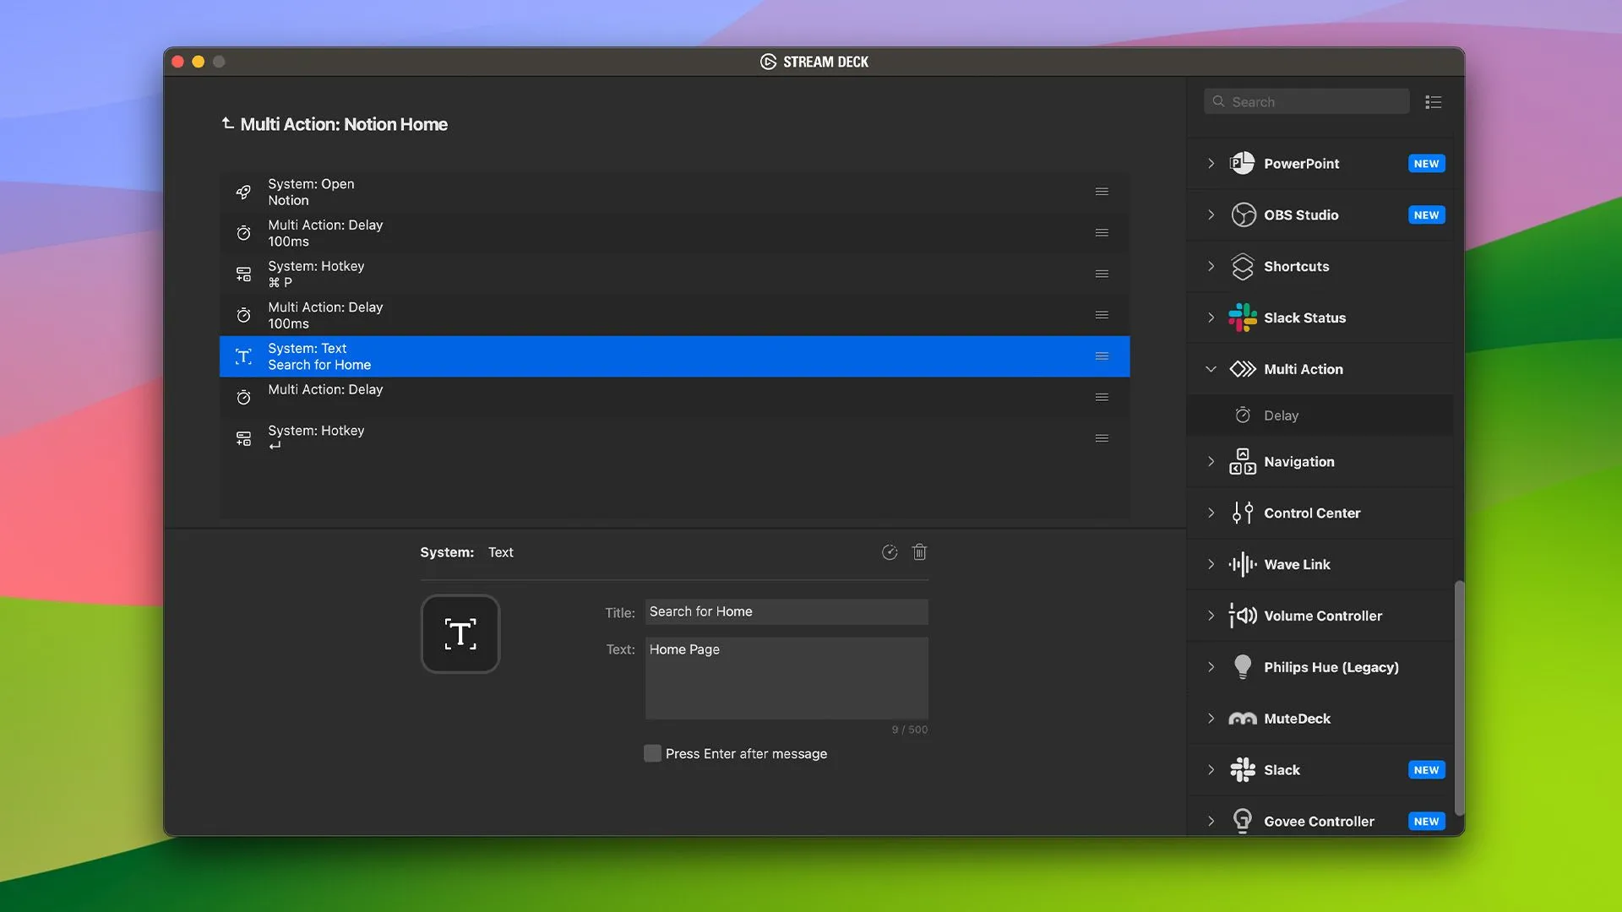Click the Text action key icon preview
Image resolution: width=1622 pixels, height=912 pixels.
pyautogui.click(x=460, y=634)
